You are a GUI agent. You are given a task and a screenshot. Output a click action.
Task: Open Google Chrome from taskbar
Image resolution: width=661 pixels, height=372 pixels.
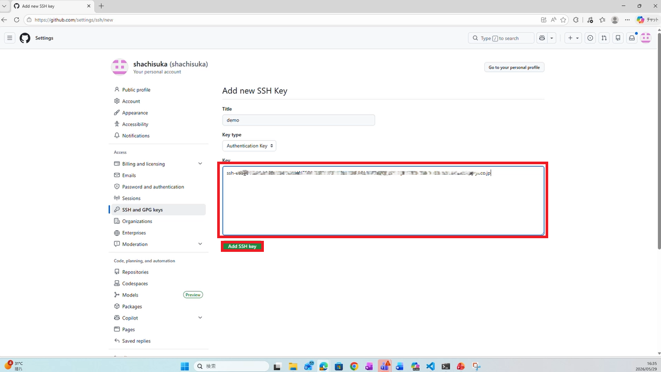[354, 366]
